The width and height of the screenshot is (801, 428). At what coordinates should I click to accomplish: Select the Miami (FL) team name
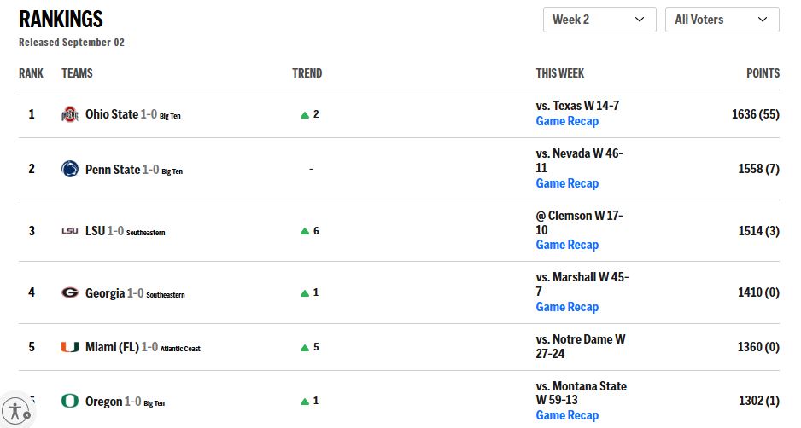click(x=112, y=347)
